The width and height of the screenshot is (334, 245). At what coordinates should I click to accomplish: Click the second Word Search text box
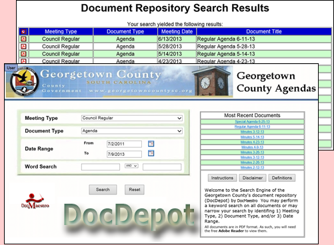point(162,167)
